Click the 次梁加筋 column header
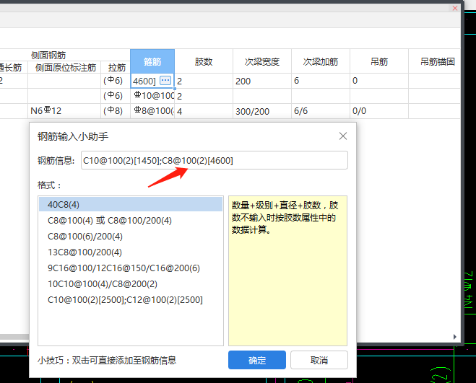476x383 pixels. coord(321,61)
